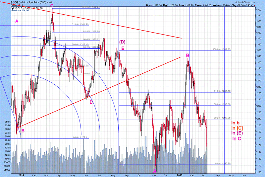
Task: Click the 'In b' red annotation
Action: click(x=235, y=123)
